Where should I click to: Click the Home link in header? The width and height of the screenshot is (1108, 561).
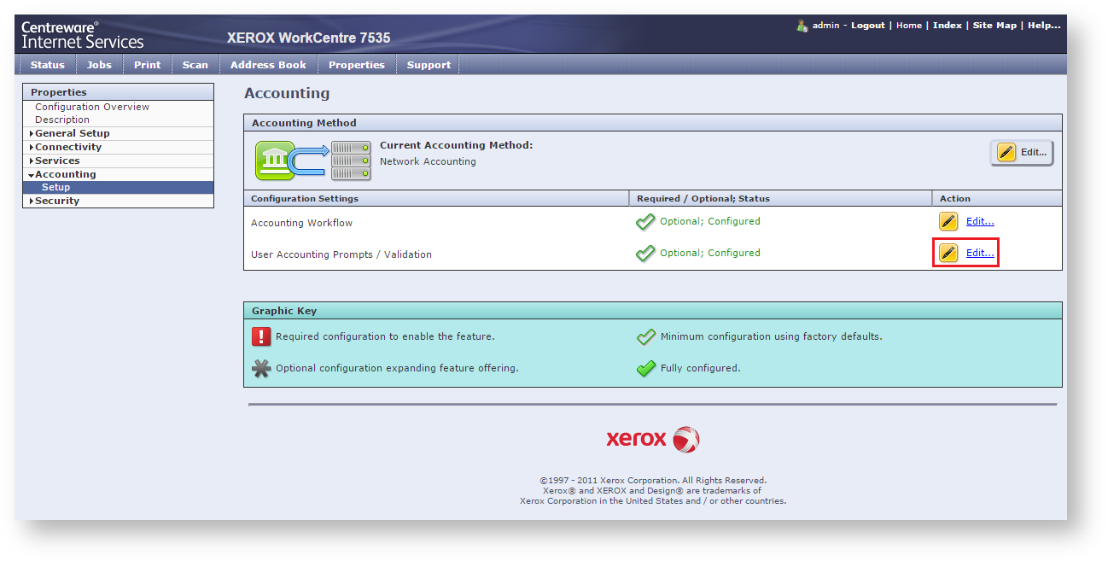(x=909, y=26)
